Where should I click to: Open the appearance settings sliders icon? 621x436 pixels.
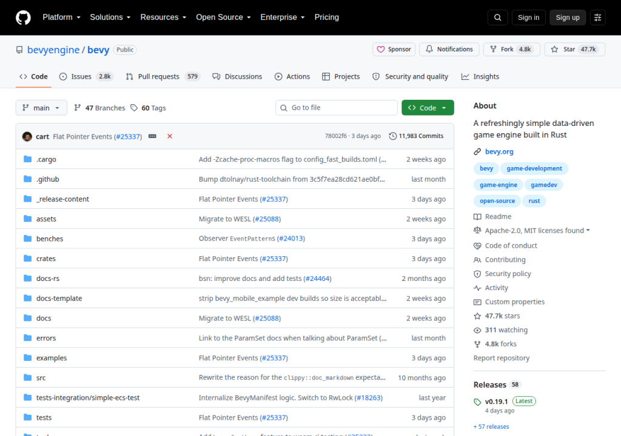click(x=597, y=18)
